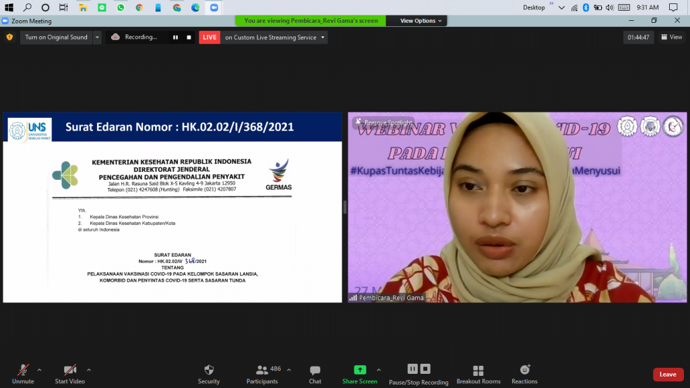690x388 pixels.
Task: Click the meeting timer 01:44:47
Action: click(x=638, y=38)
